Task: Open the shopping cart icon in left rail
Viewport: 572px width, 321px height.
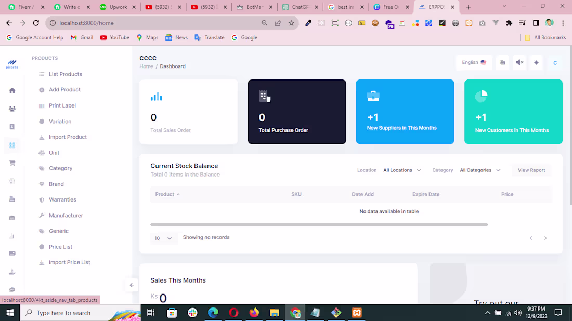Action: (x=12, y=163)
